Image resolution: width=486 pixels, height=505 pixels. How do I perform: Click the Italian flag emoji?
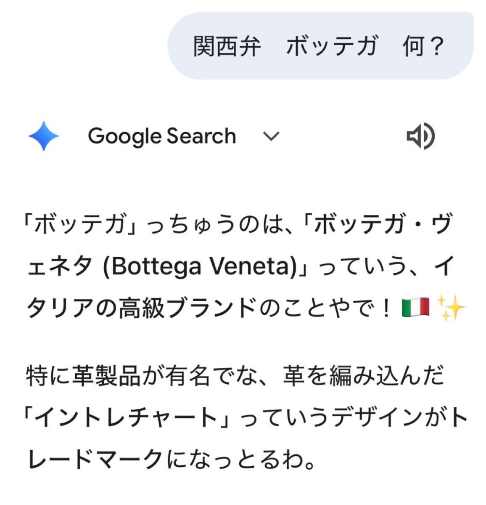click(415, 308)
